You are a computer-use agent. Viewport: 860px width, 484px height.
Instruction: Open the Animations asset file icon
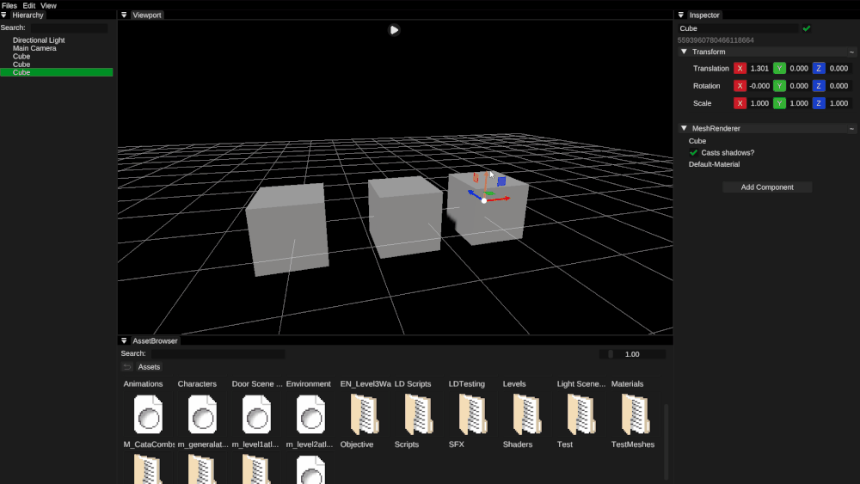tap(148, 414)
